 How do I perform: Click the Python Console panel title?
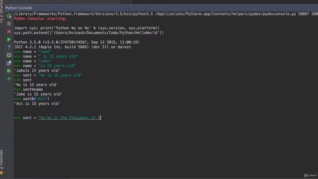pyautogui.click(x=19, y=8)
